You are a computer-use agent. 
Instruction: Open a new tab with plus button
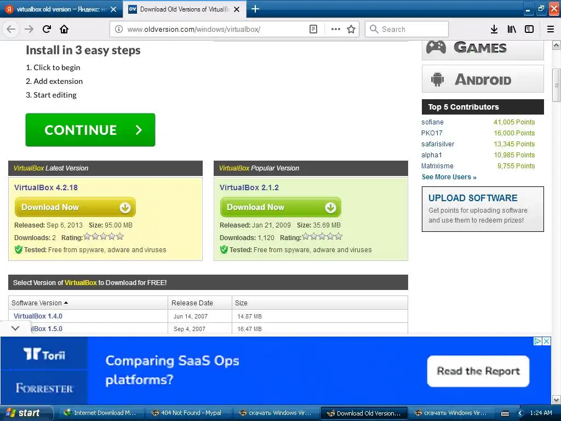pyautogui.click(x=255, y=9)
